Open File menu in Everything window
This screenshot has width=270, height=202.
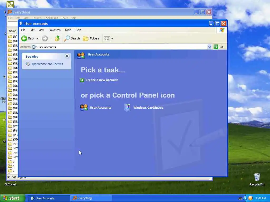[x=10, y=18]
